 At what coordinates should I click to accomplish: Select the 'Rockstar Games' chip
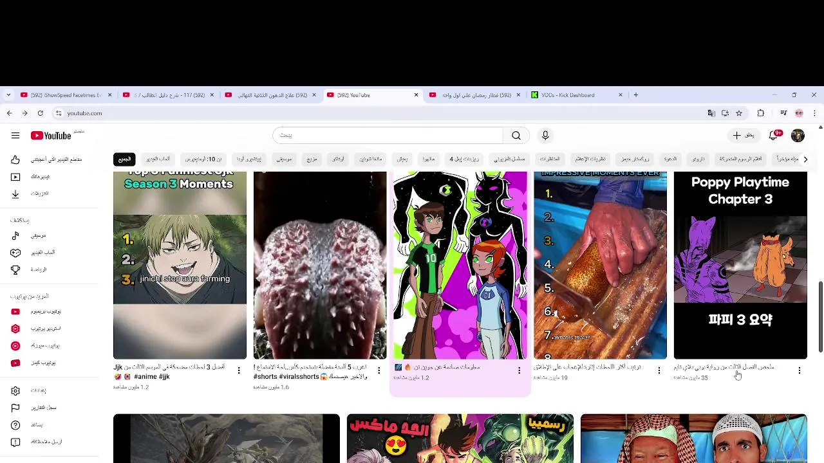[635, 159]
